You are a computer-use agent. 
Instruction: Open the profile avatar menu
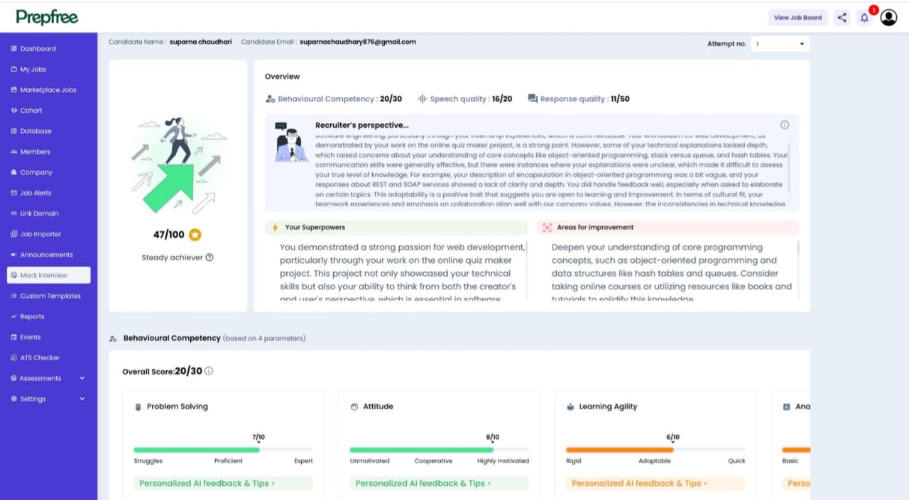[888, 17]
